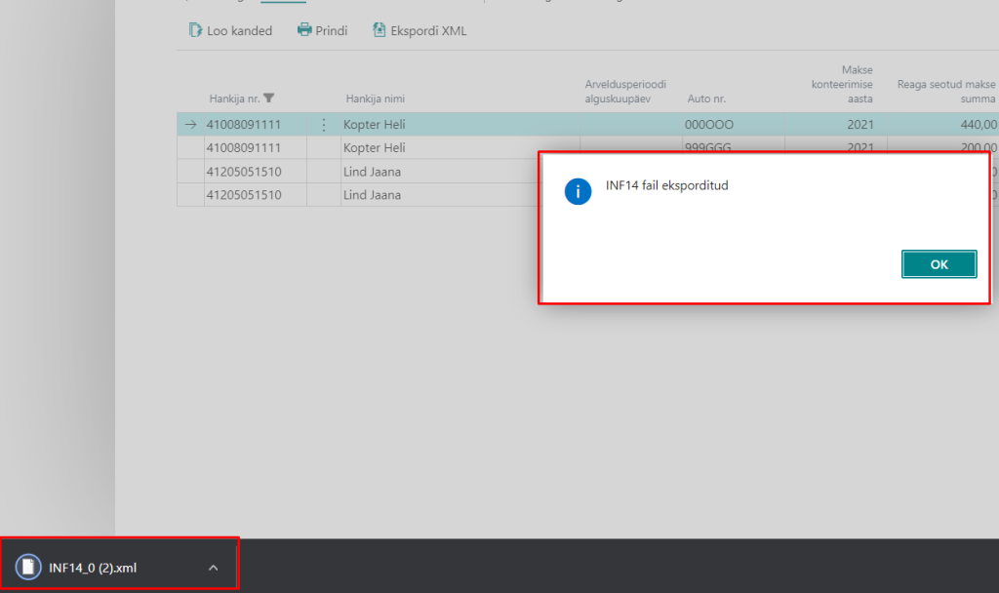This screenshot has height=593, width=999.
Task: Click the INF14 fail eksporditud message text
Action: 666,185
